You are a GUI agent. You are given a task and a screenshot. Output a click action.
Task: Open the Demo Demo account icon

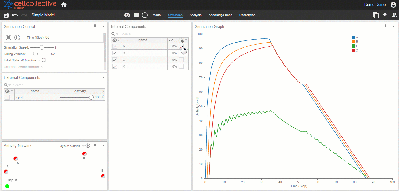click(x=393, y=5)
